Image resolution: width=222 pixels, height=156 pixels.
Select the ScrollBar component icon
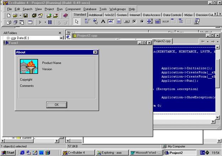(x=165, y=21)
